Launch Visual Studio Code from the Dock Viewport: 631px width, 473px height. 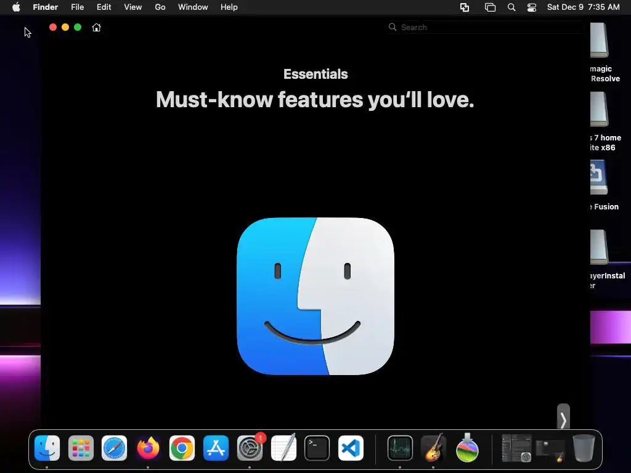pyautogui.click(x=351, y=448)
